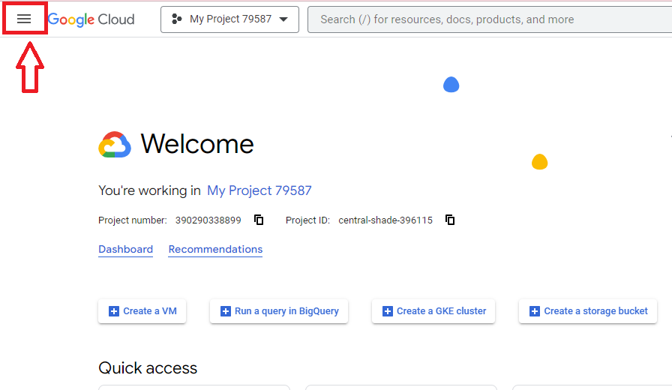Click the My Project 79587 project link
The image size is (672, 390).
[x=259, y=190]
